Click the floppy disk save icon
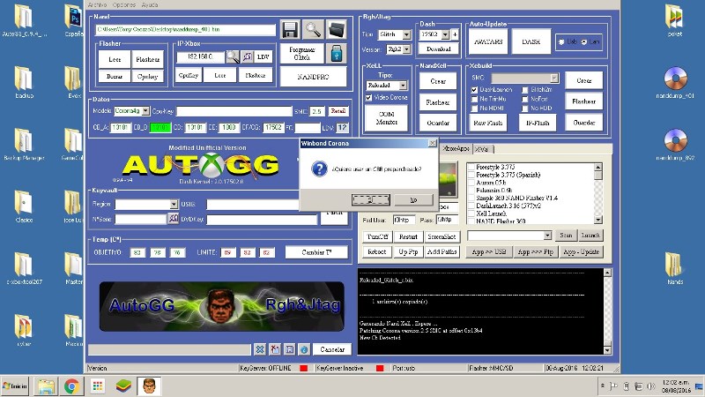Image resolution: width=705 pixels, height=397 pixels. click(x=291, y=30)
